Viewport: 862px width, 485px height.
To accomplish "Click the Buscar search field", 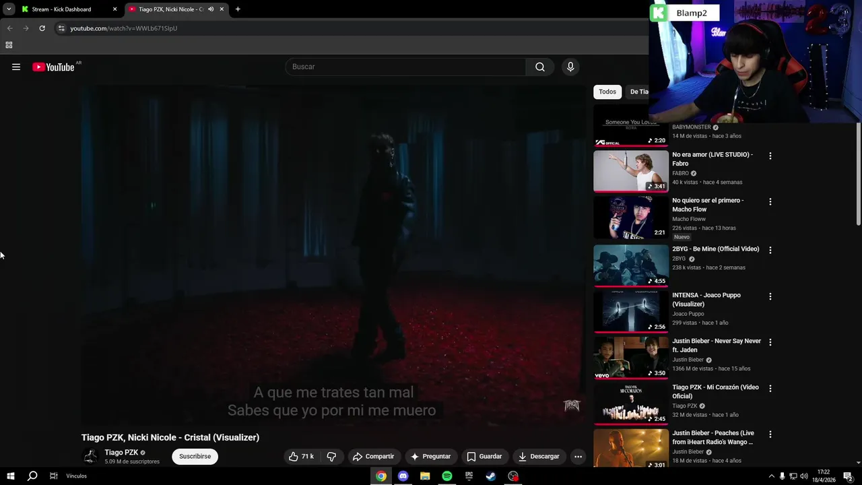I will pyautogui.click(x=405, y=67).
